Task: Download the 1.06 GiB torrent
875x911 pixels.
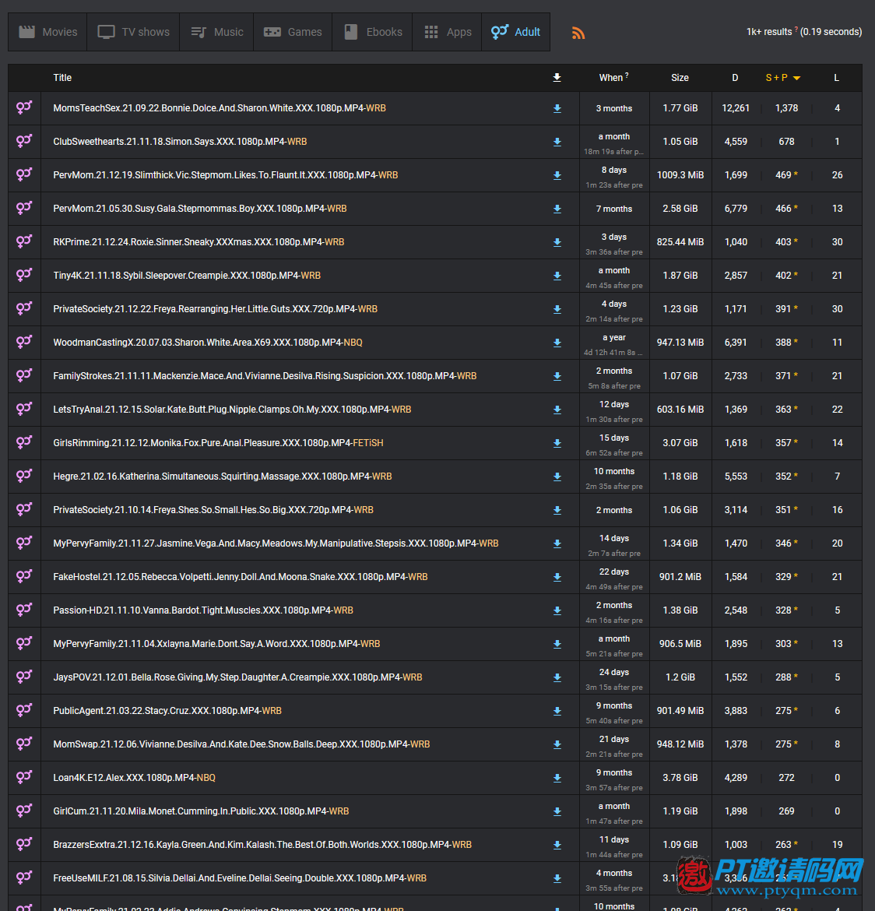Action: tap(557, 511)
